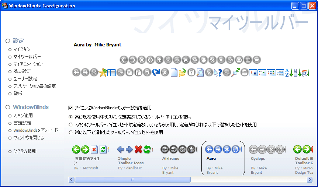
Task: Click the details list view icon beside the star
Action: 111,73
